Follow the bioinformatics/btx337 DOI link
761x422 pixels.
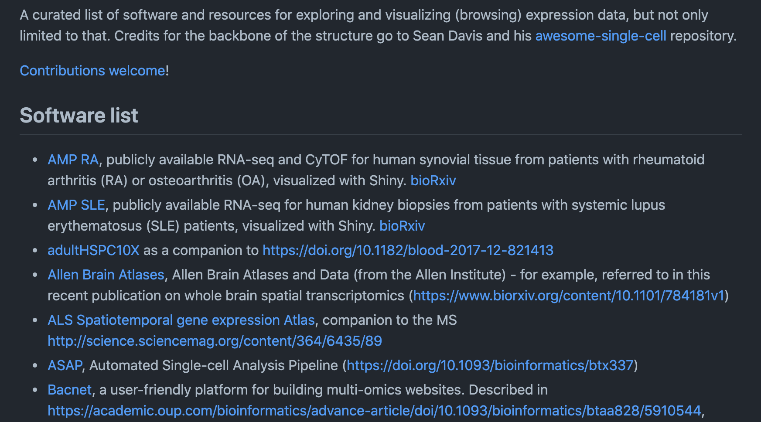click(x=490, y=365)
